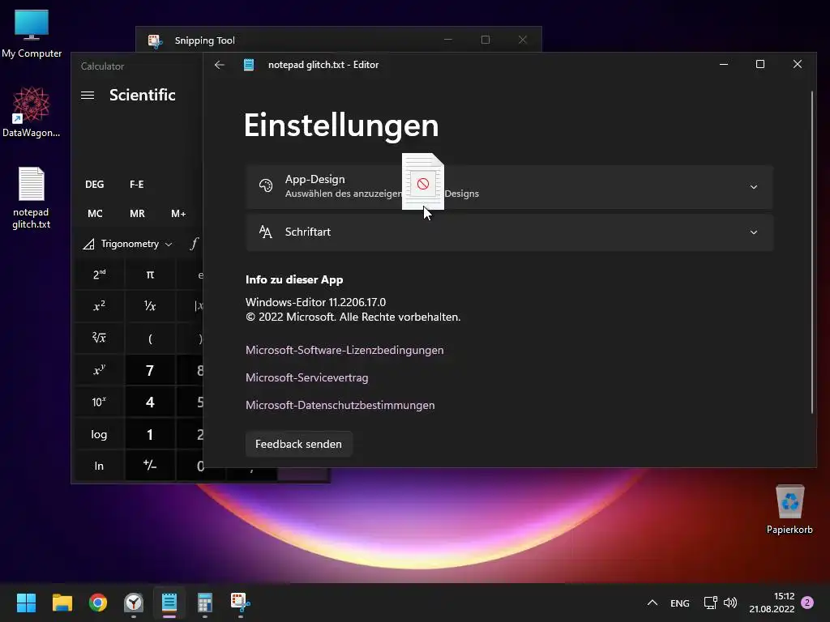830x622 pixels.
Task: Click the volume tray icon
Action: point(730,603)
